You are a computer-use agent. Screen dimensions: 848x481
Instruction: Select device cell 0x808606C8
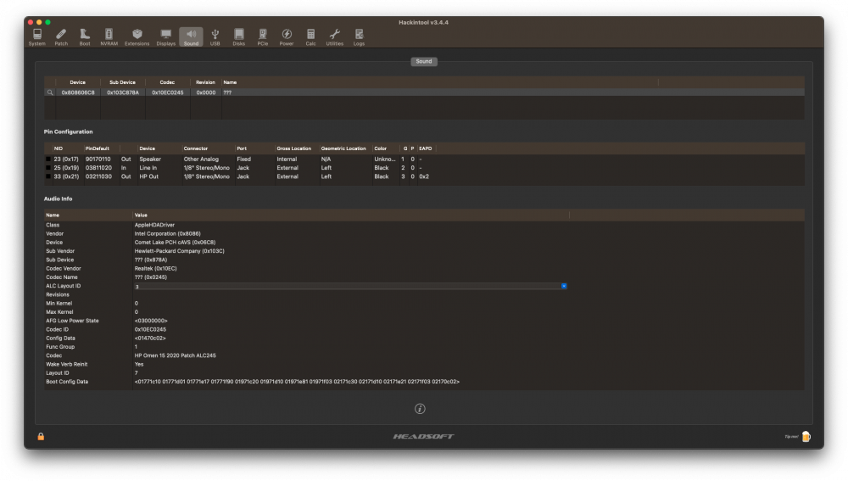coord(78,92)
